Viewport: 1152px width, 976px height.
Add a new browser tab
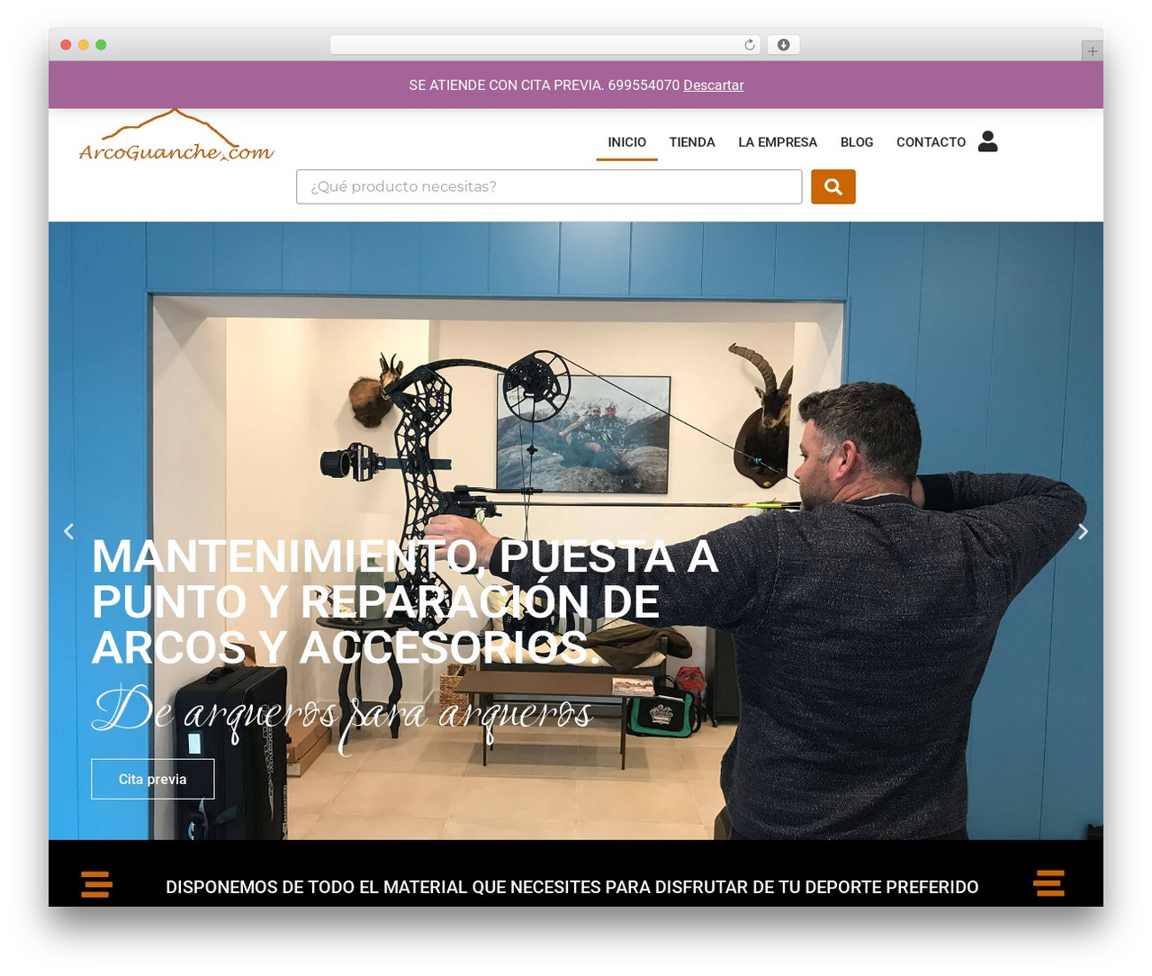(x=1092, y=51)
